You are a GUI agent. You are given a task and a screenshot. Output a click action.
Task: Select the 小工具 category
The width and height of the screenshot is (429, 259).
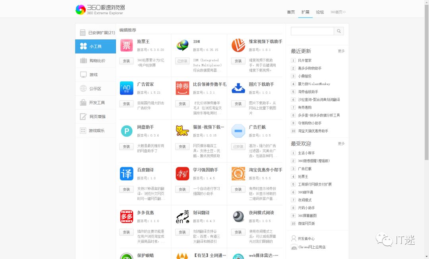point(95,46)
